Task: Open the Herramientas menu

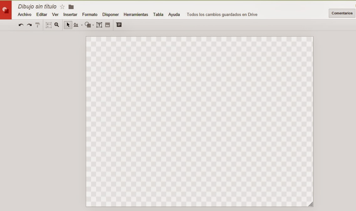Action: pyautogui.click(x=136, y=14)
